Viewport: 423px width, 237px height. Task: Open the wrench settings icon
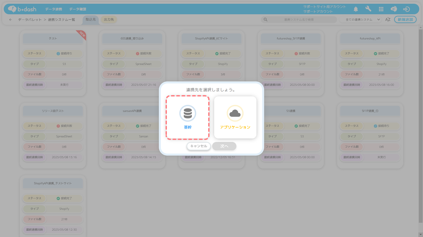click(x=368, y=9)
